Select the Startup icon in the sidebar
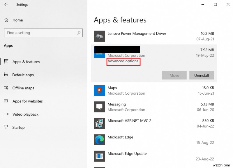The height and width of the screenshot is (168, 233). tap(6, 127)
